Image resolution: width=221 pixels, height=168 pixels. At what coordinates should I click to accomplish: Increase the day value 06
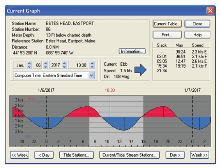(46, 63)
